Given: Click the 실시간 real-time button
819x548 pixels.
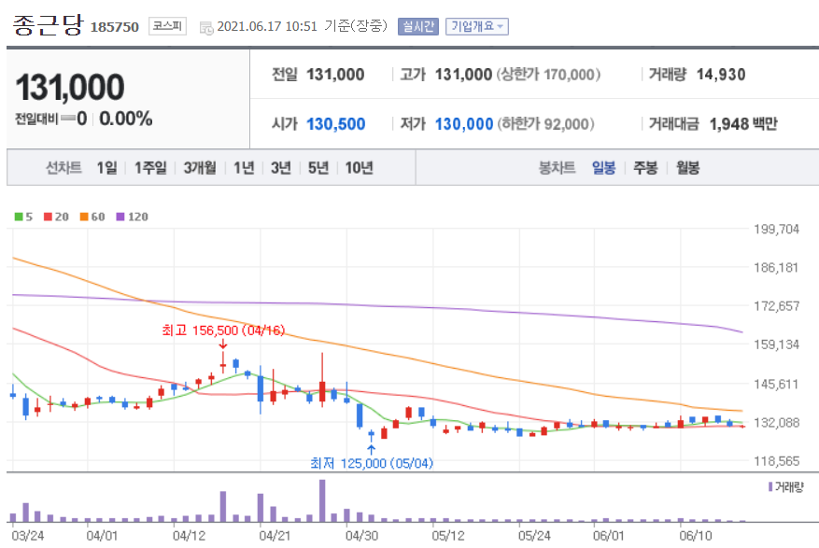Looking at the screenshot, I should (417, 27).
